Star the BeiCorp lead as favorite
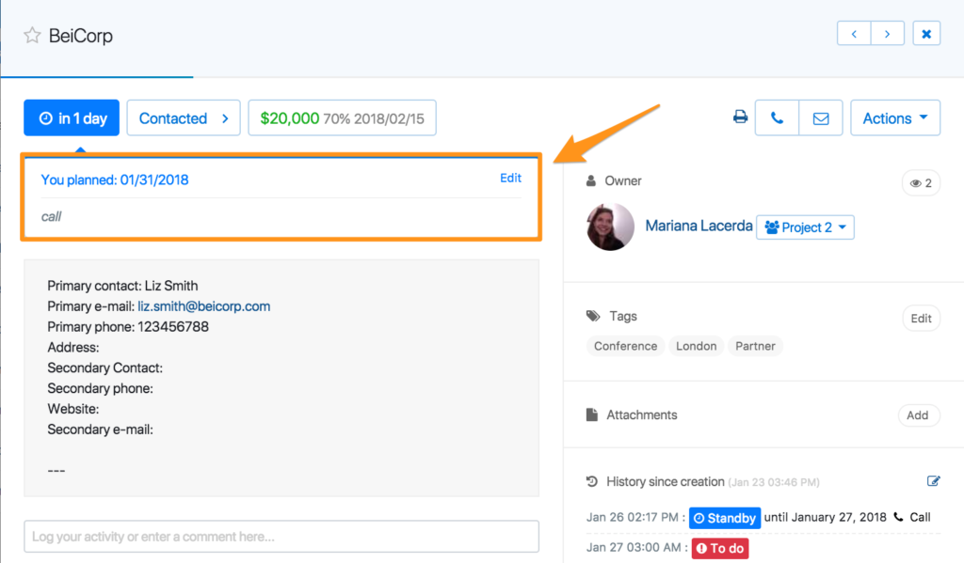Viewport: 964px width, 563px height. [x=32, y=35]
